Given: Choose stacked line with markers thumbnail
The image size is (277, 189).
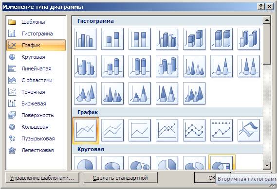Looking at the screenshot, I should point(194,130).
